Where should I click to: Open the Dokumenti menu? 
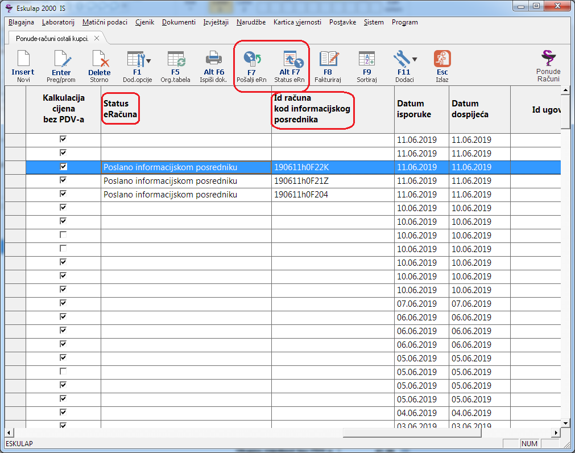pos(179,22)
